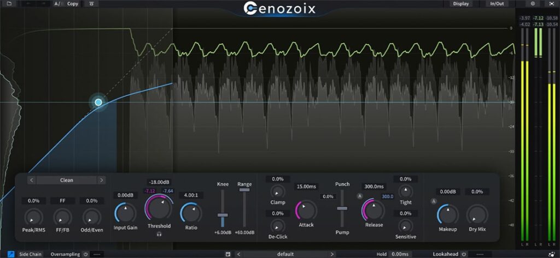
Task: Click the Peak/RMS 0.0% value field
Action: click(x=33, y=201)
